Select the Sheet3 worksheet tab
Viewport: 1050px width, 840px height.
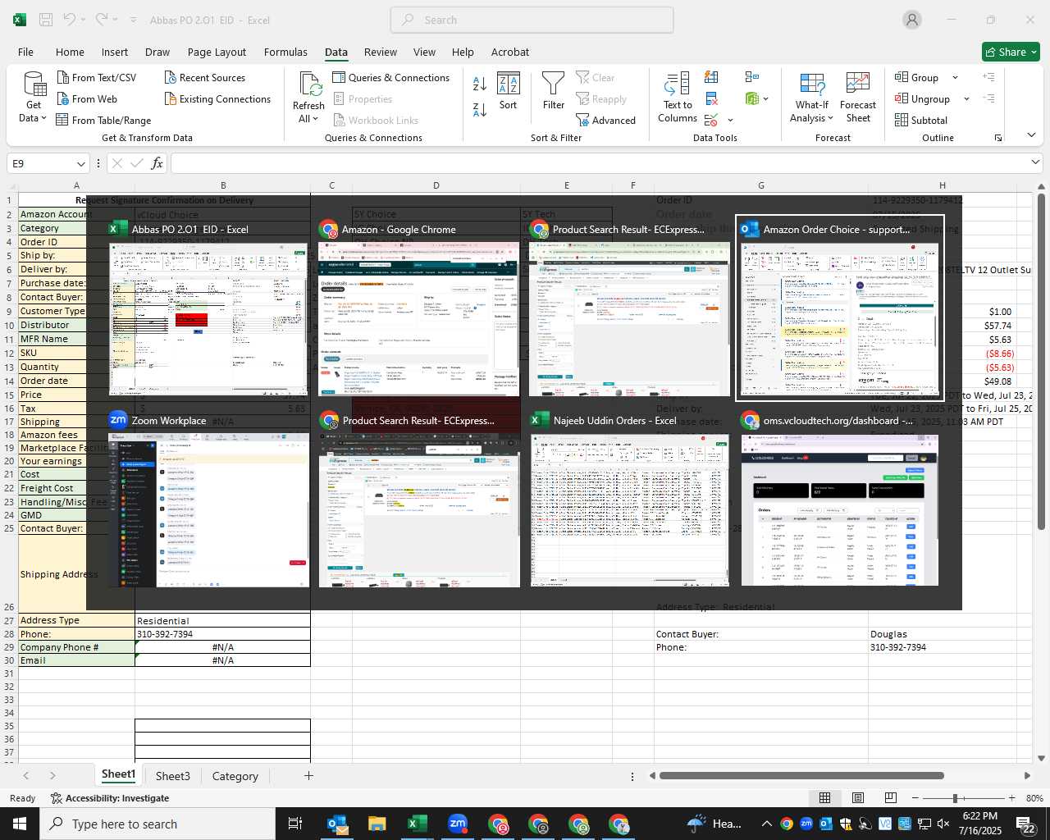[172, 776]
